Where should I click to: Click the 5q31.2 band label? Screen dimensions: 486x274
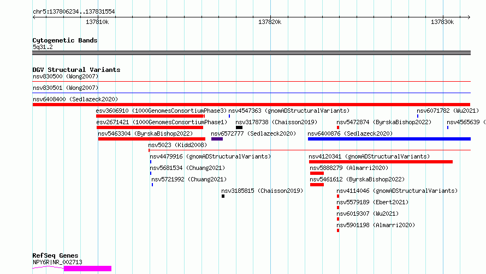pyautogui.click(x=43, y=47)
